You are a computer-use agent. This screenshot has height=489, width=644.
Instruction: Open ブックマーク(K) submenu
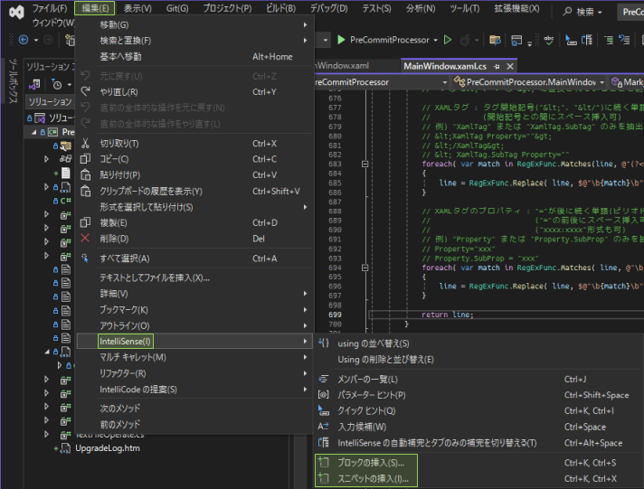pyautogui.click(x=194, y=310)
